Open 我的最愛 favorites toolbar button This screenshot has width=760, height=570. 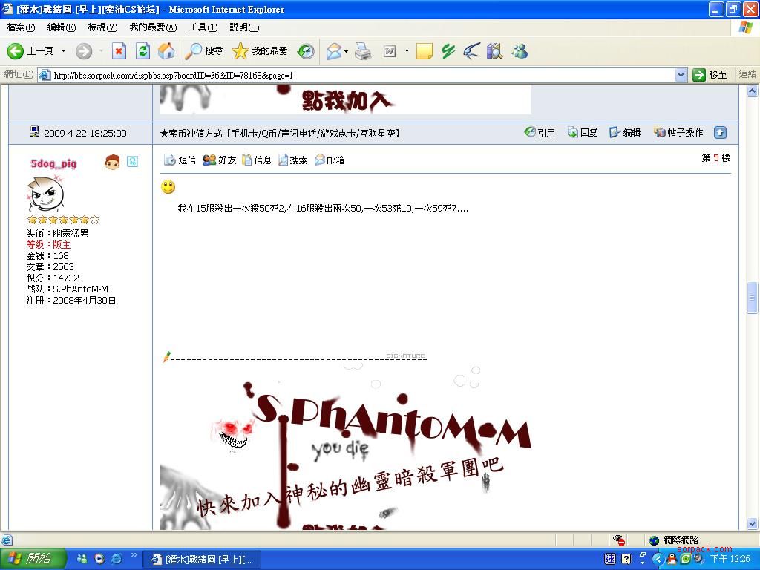coord(260,51)
